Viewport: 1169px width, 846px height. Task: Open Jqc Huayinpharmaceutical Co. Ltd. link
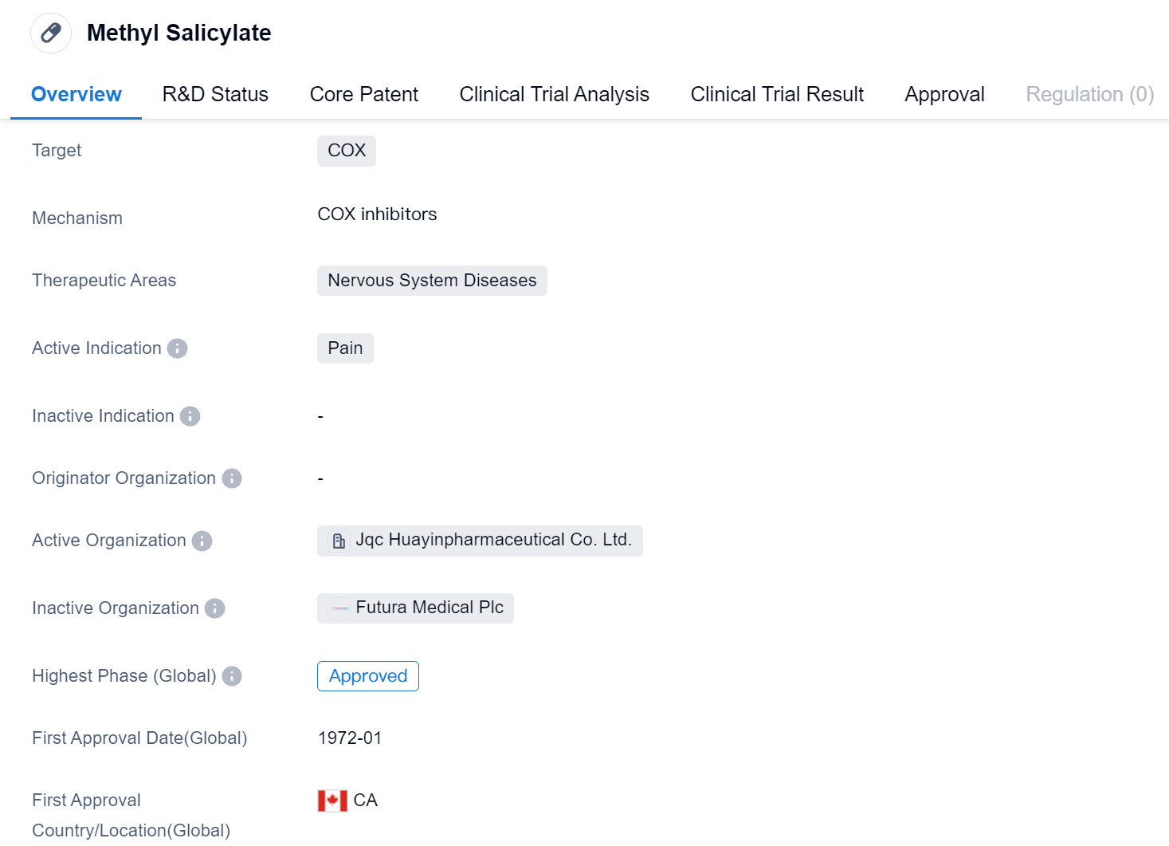pyautogui.click(x=493, y=540)
